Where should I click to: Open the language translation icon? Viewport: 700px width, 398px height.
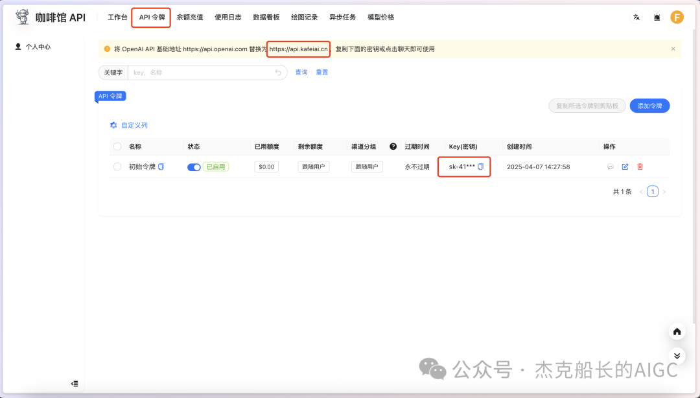click(x=636, y=18)
